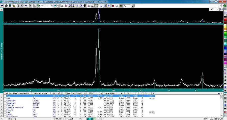
Task: Click the LOG=OFF status bar button
Action: pos(219,119)
